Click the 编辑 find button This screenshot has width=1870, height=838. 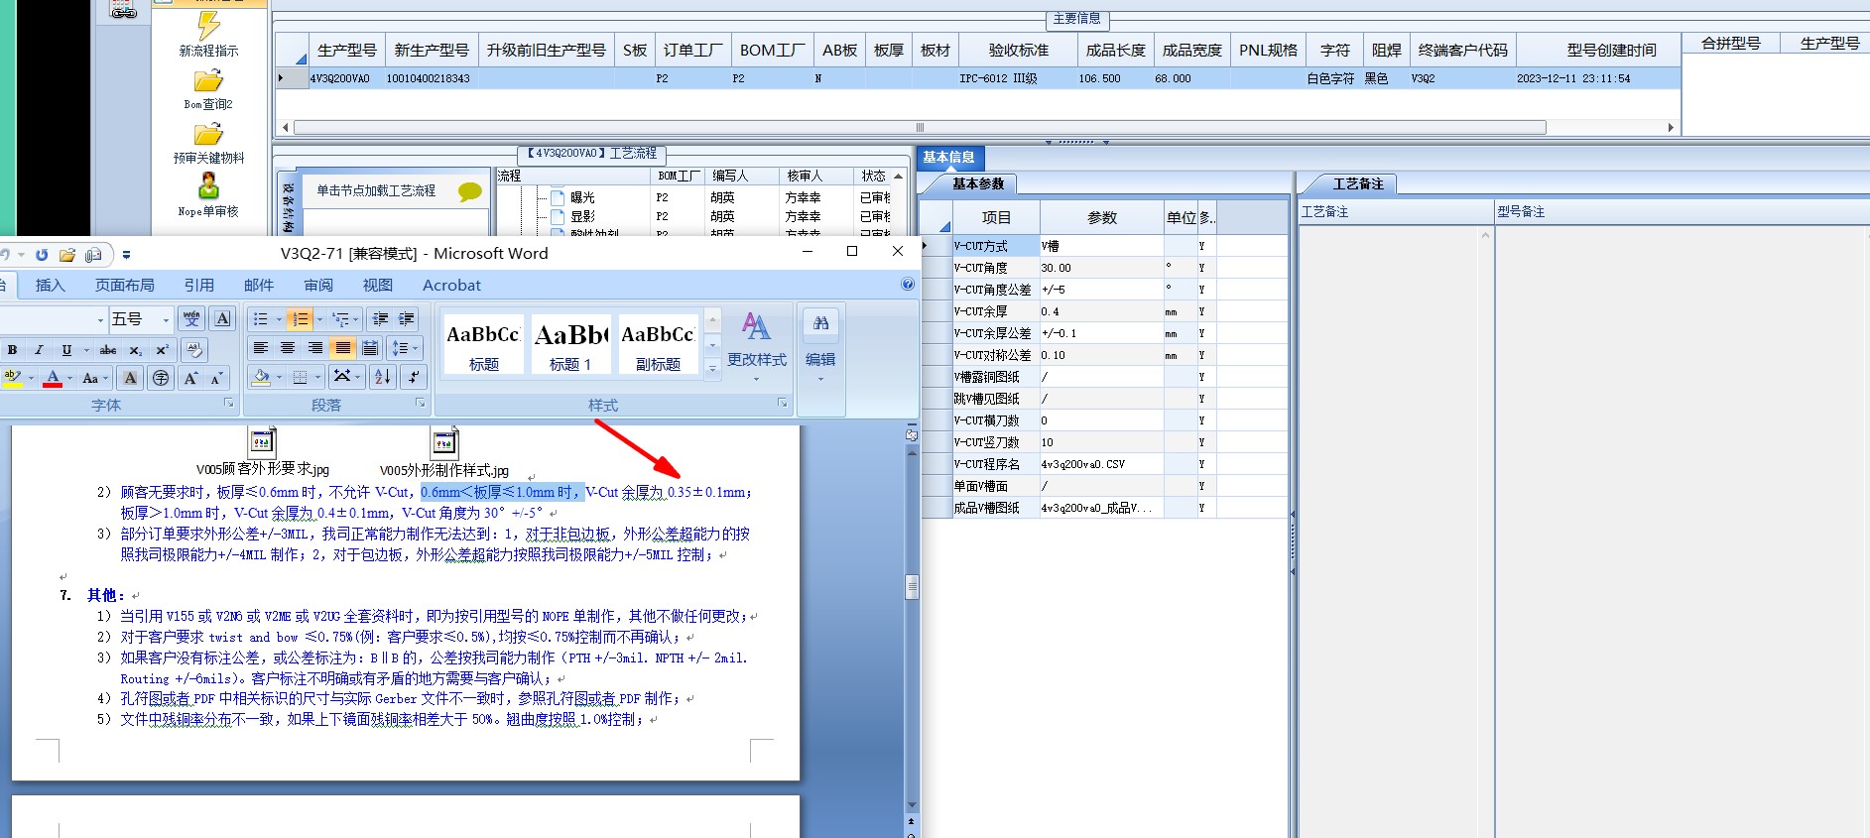click(820, 343)
